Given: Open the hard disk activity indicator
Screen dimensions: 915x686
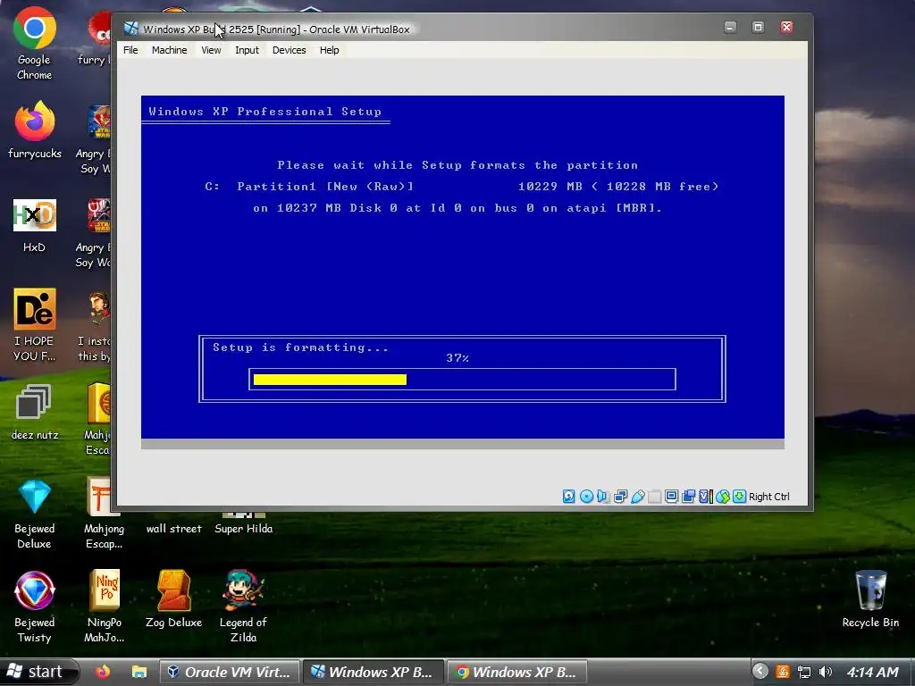Looking at the screenshot, I should 569,497.
